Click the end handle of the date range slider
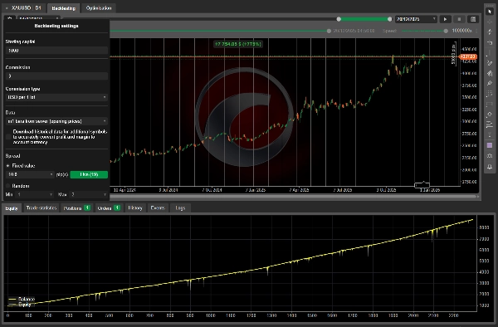 click(x=390, y=19)
